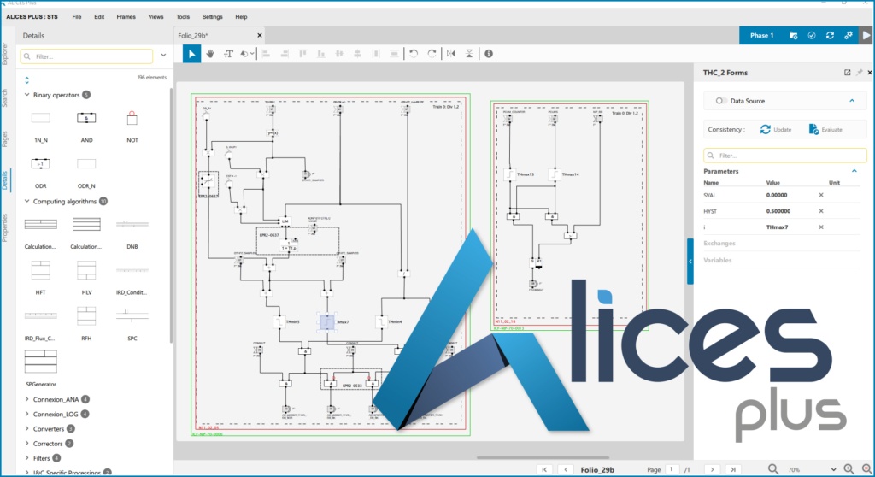Click the Phase 1 folder settings icon

point(793,35)
